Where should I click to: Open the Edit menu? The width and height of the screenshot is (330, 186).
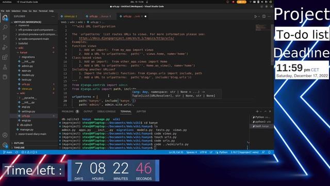[8, 11]
